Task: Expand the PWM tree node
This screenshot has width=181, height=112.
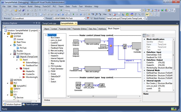Action: (49, 71)
